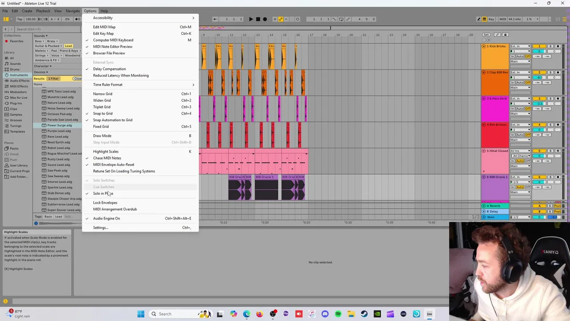570x321 pixels.
Task: Click the browser back arrow
Action: point(6,29)
